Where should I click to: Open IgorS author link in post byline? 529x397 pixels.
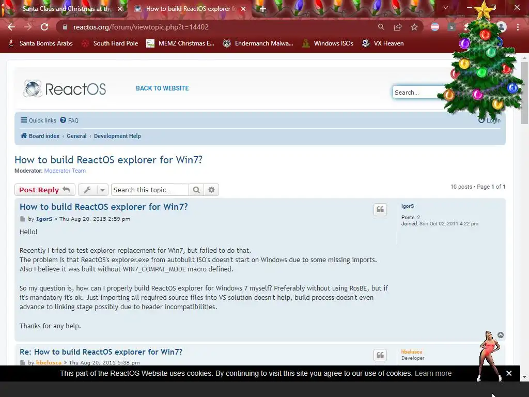44,219
